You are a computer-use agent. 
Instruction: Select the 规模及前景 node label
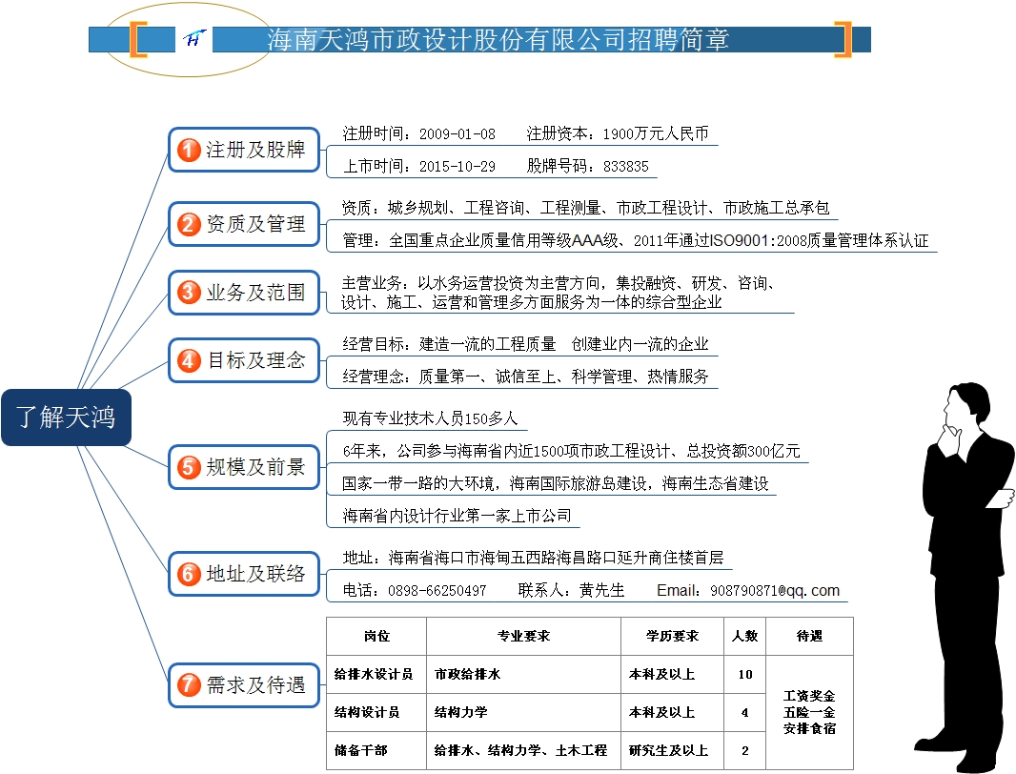click(x=255, y=467)
